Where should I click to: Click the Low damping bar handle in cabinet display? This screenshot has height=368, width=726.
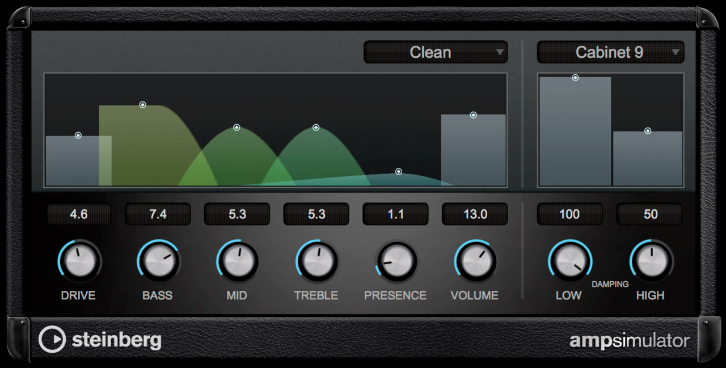(575, 78)
